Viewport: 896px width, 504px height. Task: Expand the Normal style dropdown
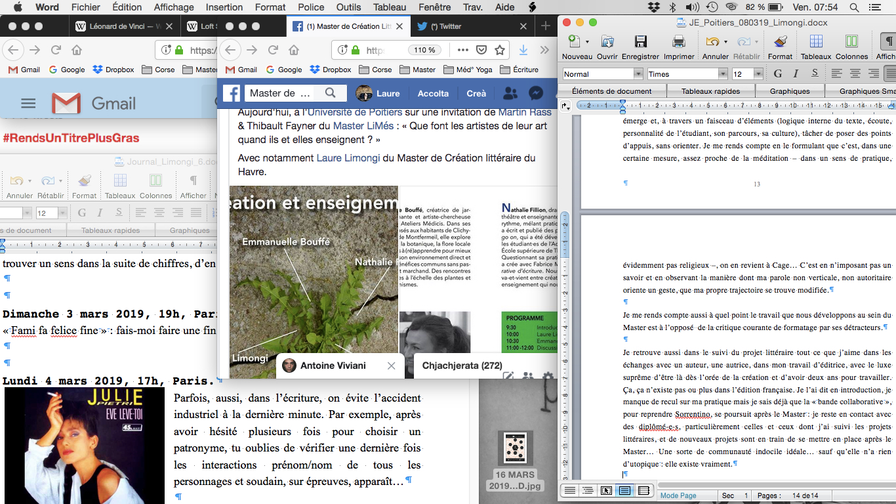click(637, 74)
